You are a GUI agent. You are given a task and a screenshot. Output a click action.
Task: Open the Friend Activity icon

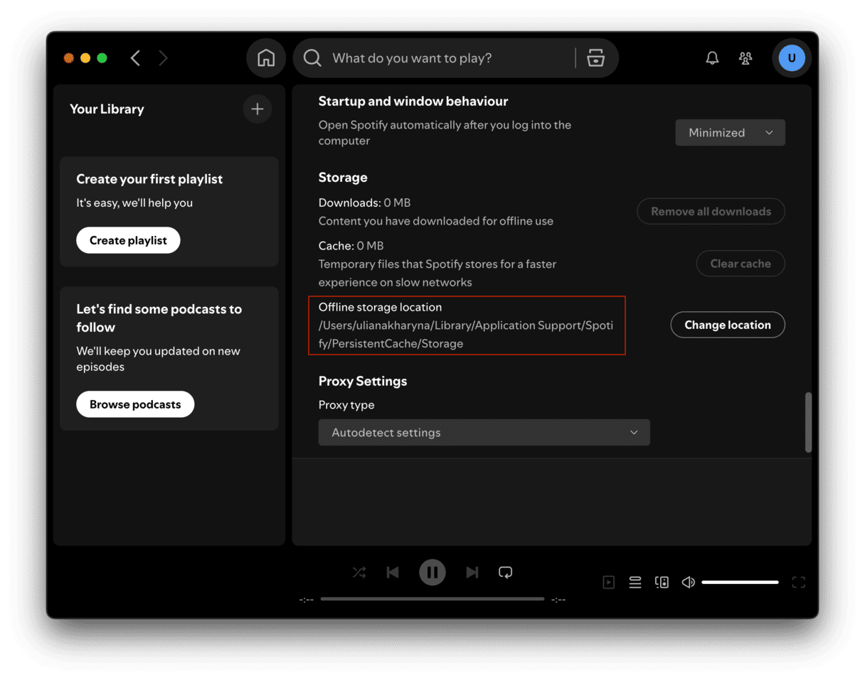click(x=745, y=58)
